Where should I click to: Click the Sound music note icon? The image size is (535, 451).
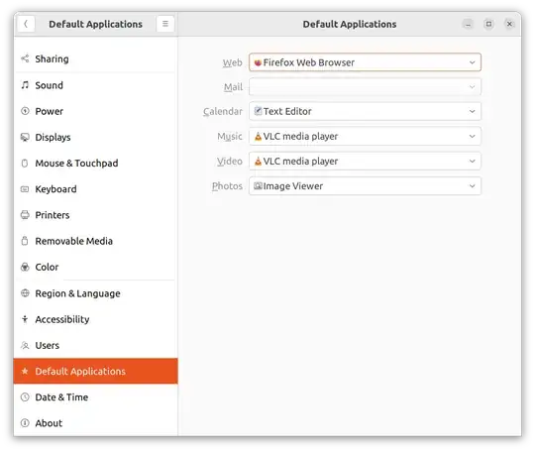tap(25, 85)
